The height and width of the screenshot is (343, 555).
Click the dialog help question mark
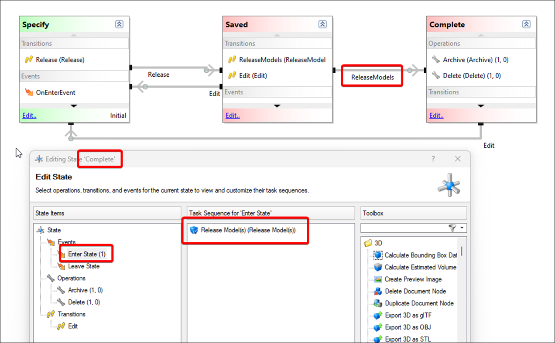[x=433, y=159]
